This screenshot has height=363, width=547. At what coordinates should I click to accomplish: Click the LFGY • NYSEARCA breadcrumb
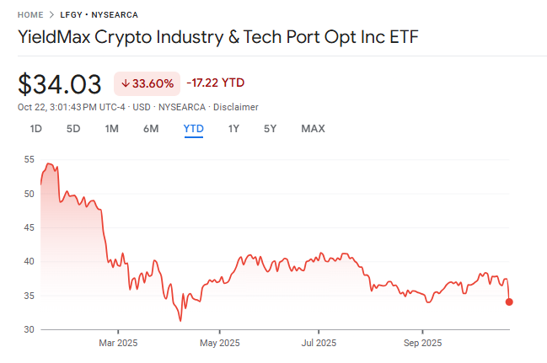(x=99, y=14)
